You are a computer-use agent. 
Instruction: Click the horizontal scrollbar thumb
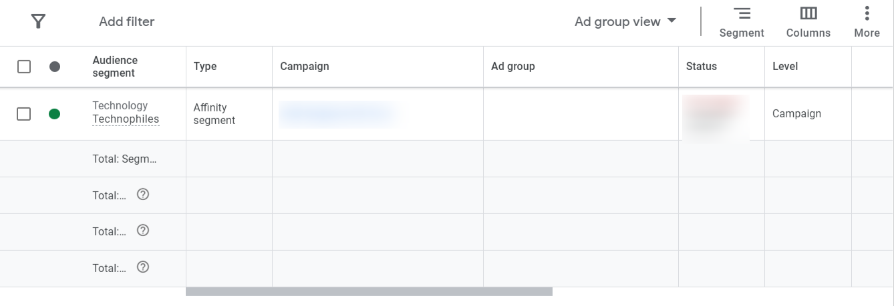pos(369,291)
